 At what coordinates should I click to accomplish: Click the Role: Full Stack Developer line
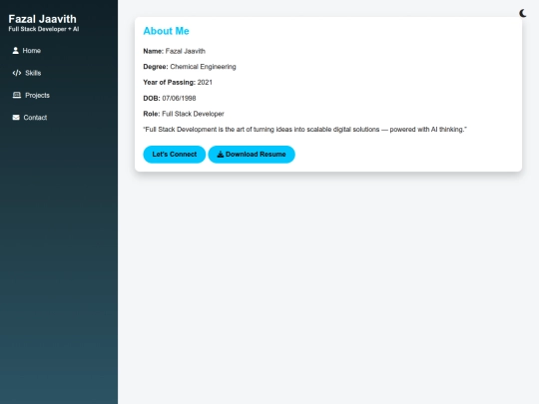coord(184,114)
